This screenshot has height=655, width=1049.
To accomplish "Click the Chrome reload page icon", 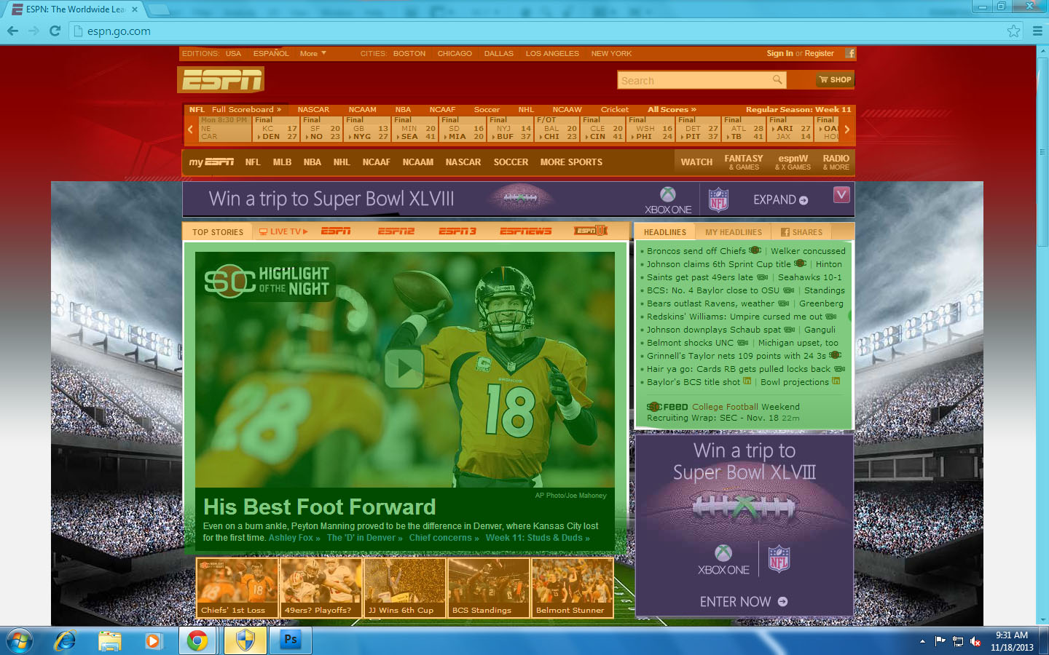I will 55,31.
